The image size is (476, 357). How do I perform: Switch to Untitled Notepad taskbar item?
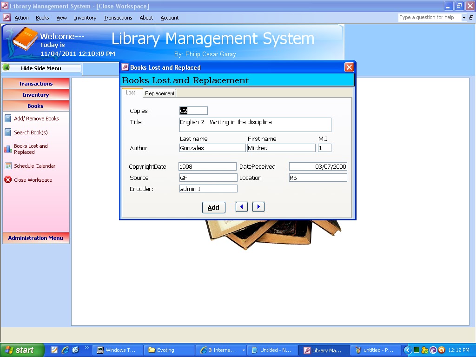[x=272, y=350]
